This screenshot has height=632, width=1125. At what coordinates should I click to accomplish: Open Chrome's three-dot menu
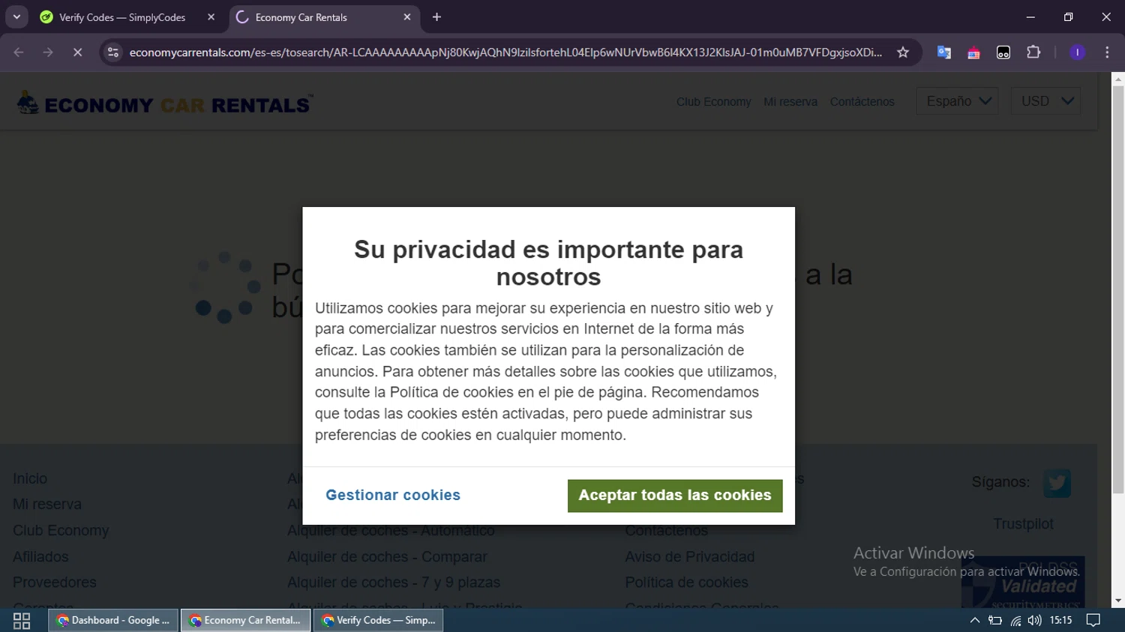pyautogui.click(x=1107, y=52)
